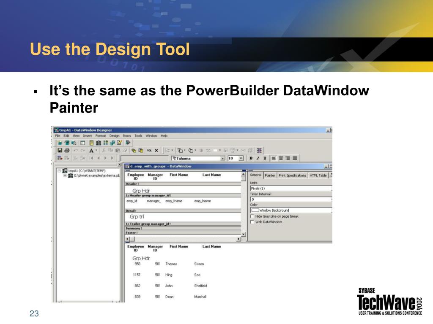The image size is (433, 324).
Task: Click the Bold B icon
Action: (251, 158)
